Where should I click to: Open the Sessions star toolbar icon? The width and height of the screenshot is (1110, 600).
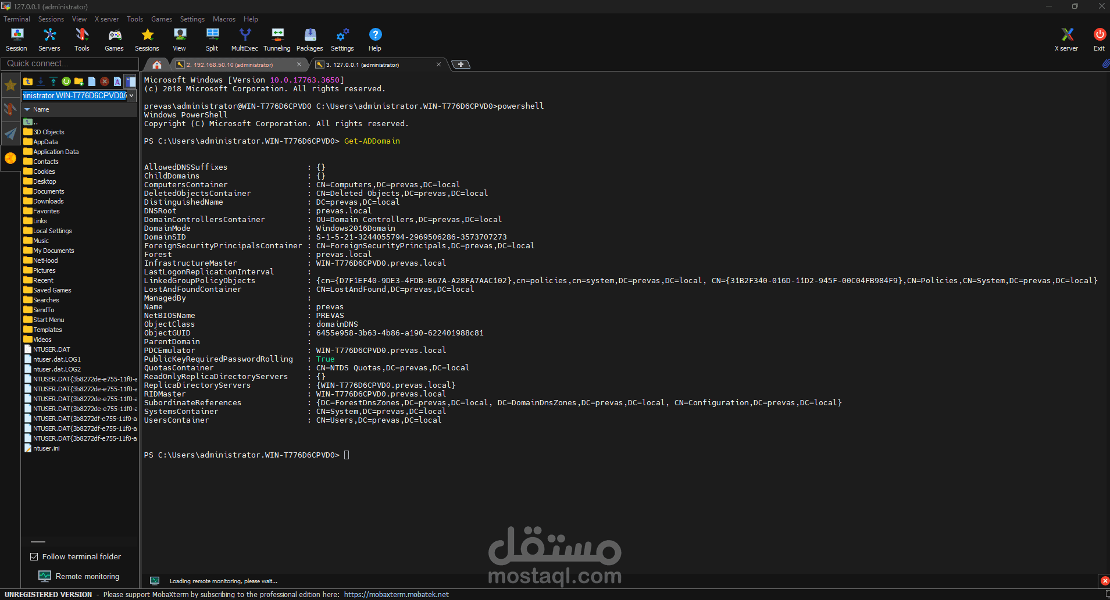tap(147, 40)
